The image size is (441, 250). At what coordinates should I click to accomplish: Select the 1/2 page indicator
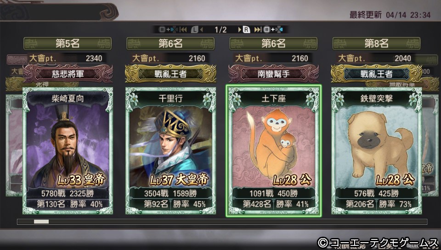pos(220,29)
